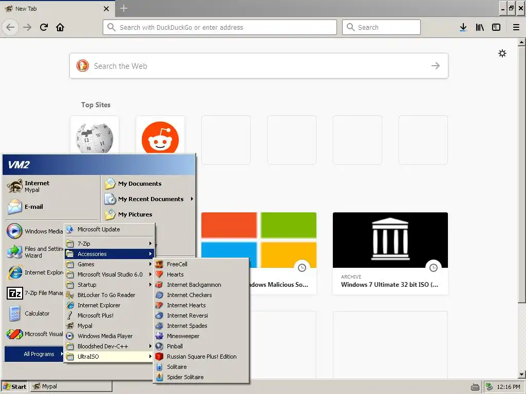Launch Hearts from the games menu

(201, 274)
